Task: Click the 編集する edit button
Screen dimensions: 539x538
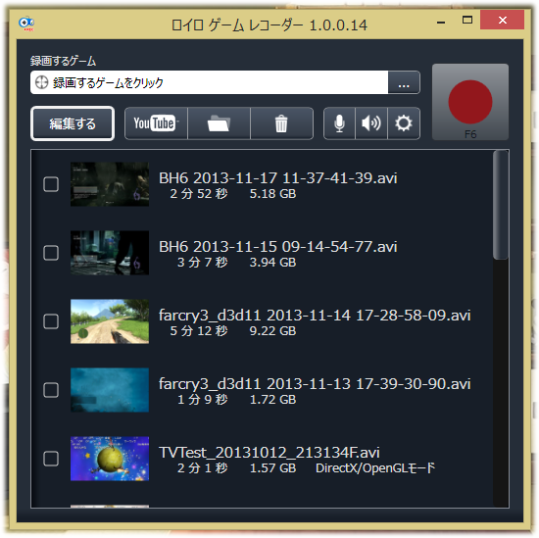Action: 73,123
